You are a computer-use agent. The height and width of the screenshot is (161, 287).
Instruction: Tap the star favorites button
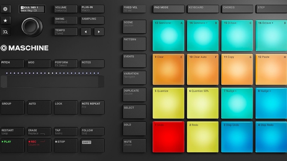coord(5,21)
